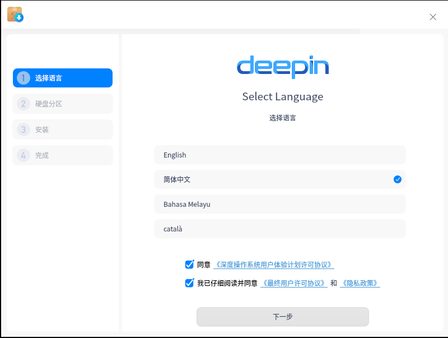448x338 pixels.
Task: Click the blue checkmark beside 简体中文
Action: click(398, 179)
